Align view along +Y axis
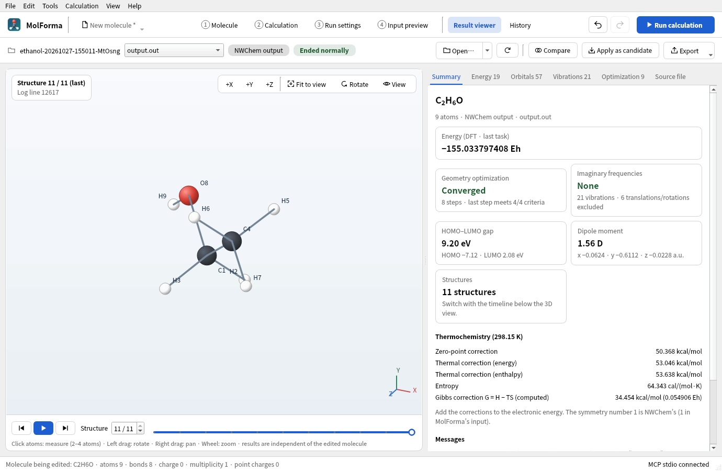The width and height of the screenshot is (722, 471). tap(250, 84)
